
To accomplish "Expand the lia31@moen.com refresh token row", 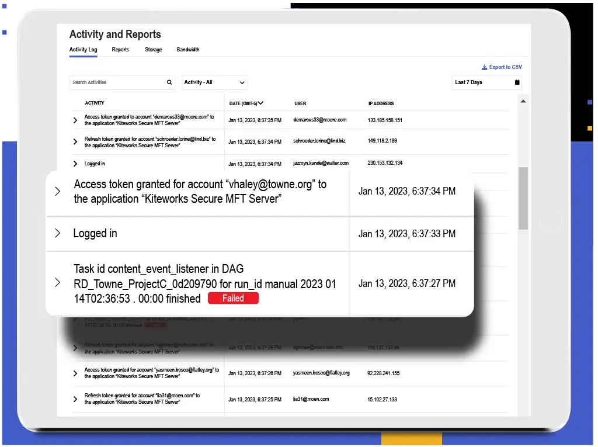I will pyautogui.click(x=75, y=399).
